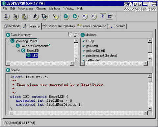Click the 'protected int fieldNumDigits=1' line
Viewport: 158px width, 127px height.
coord(49,105)
